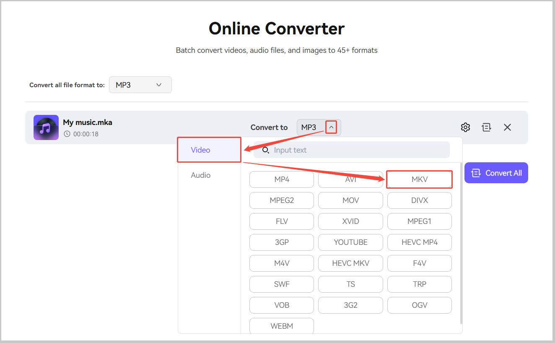The width and height of the screenshot is (555, 343).
Task: Choose 3G2 format
Action: click(x=350, y=305)
